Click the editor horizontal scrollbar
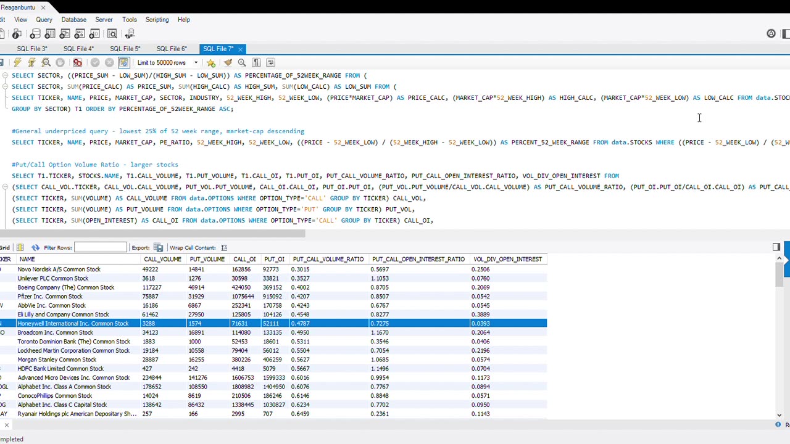 (152, 234)
